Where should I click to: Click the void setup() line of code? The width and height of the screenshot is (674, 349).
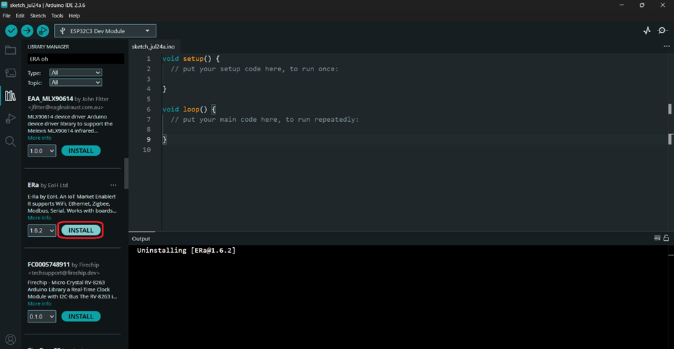pyautogui.click(x=191, y=59)
